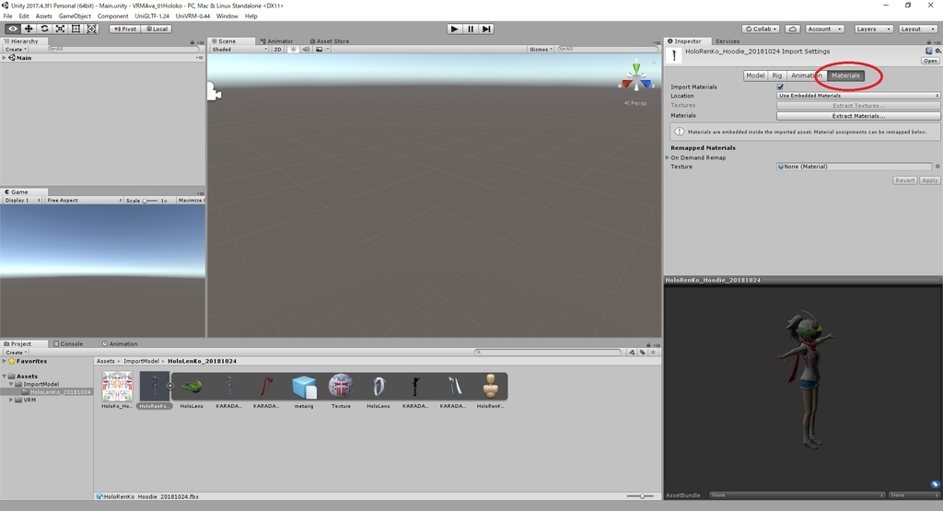The width and height of the screenshot is (943, 511).
Task: Open the Shaded draw mode dropdown
Action: tap(239, 50)
